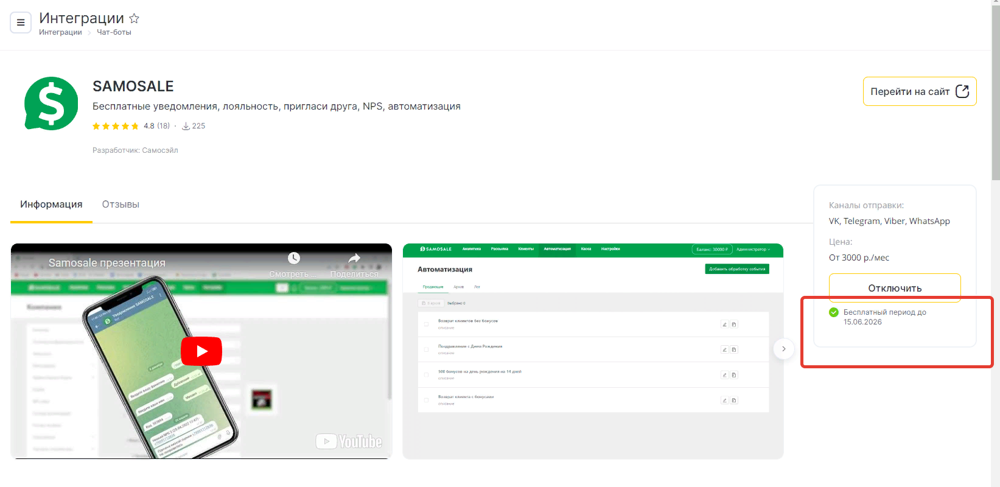Open the Чат-боты breadcrumb
Screen dimensions: 1000x487
pyautogui.click(x=114, y=32)
